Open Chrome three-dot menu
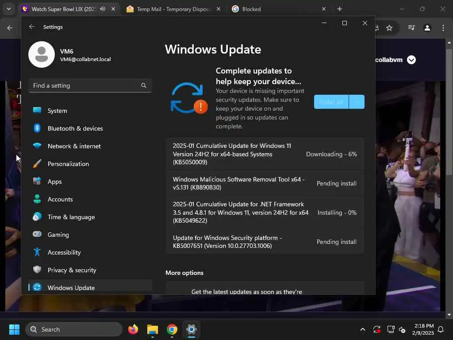 [443, 28]
